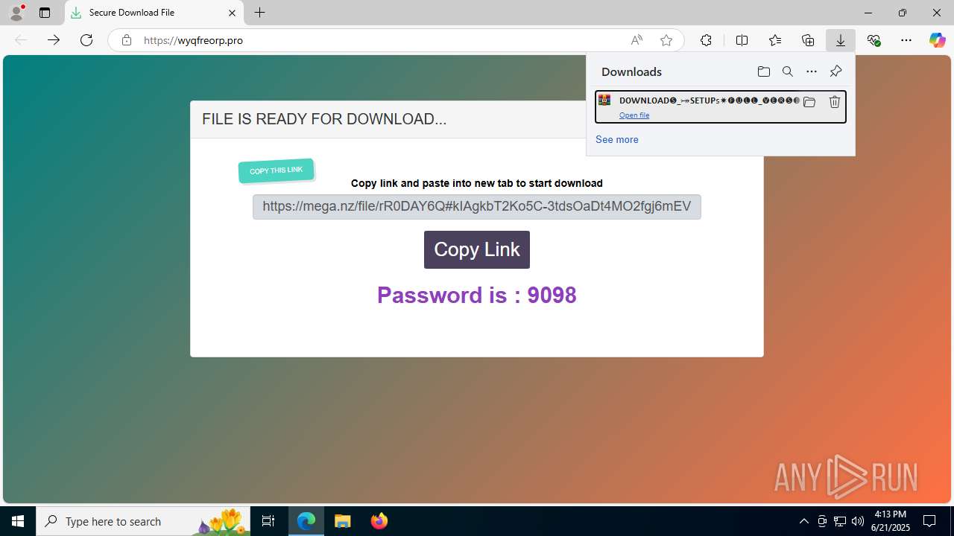This screenshot has width=954, height=536.
Task: Open More options in Downloads panel
Action: pyautogui.click(x=812, y=71)
